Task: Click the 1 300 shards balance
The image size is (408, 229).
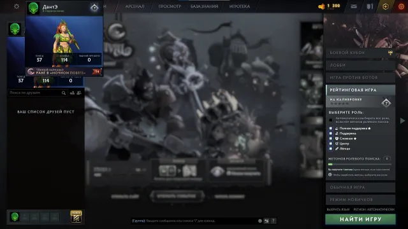Action: click(333, 6)
